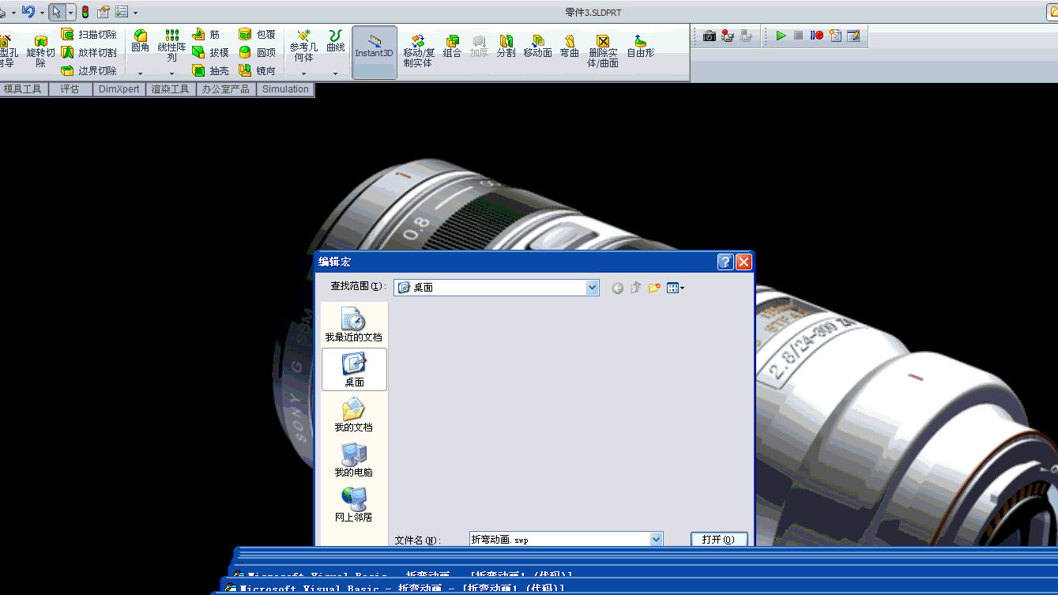Create new folder in the 编辑宏 dialog

pyautogui.click(x=654, y=288)
